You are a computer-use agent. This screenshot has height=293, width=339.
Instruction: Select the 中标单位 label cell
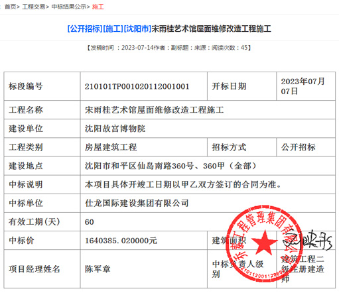42,203
